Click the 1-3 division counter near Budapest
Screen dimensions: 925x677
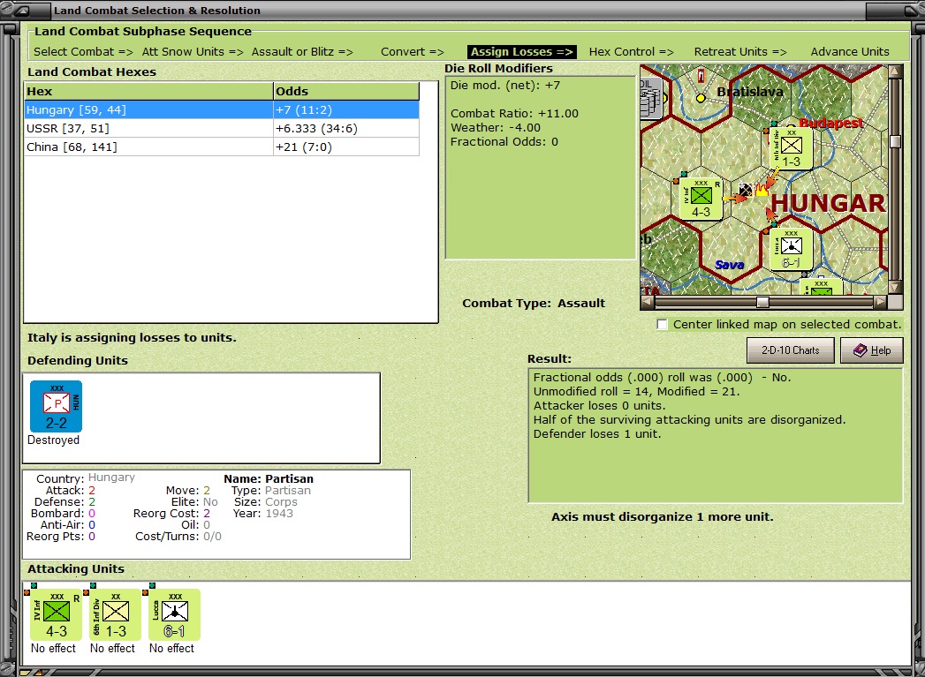[x=791, y=148]
